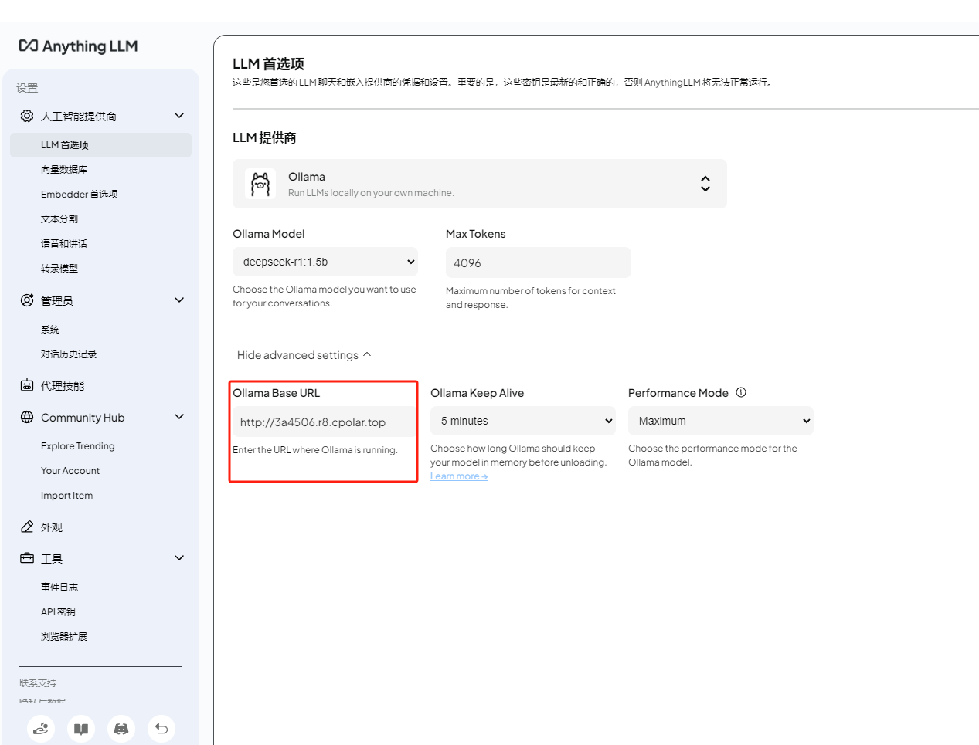The height and width of the screenshot is (745, 979).
Task: Click the toolbox icon beside 工具
Action: coord(27,558)
